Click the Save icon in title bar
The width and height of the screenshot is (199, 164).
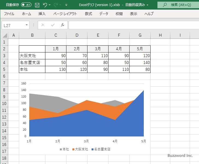(x=37, y=5)
